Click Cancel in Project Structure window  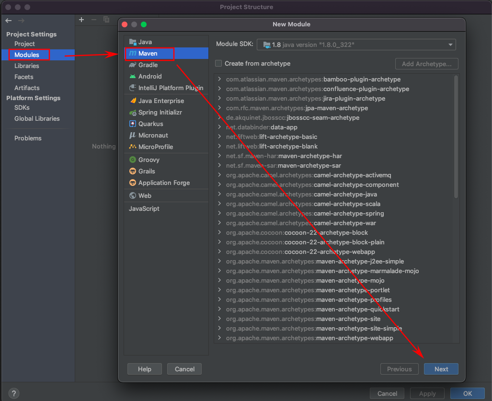click(x=387, y=393)
